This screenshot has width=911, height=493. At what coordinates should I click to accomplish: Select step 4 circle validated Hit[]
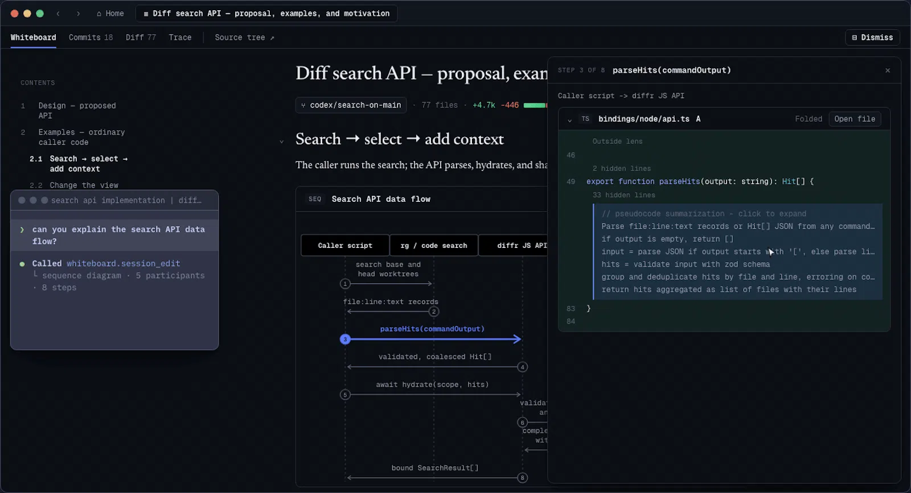coord(522,367)
